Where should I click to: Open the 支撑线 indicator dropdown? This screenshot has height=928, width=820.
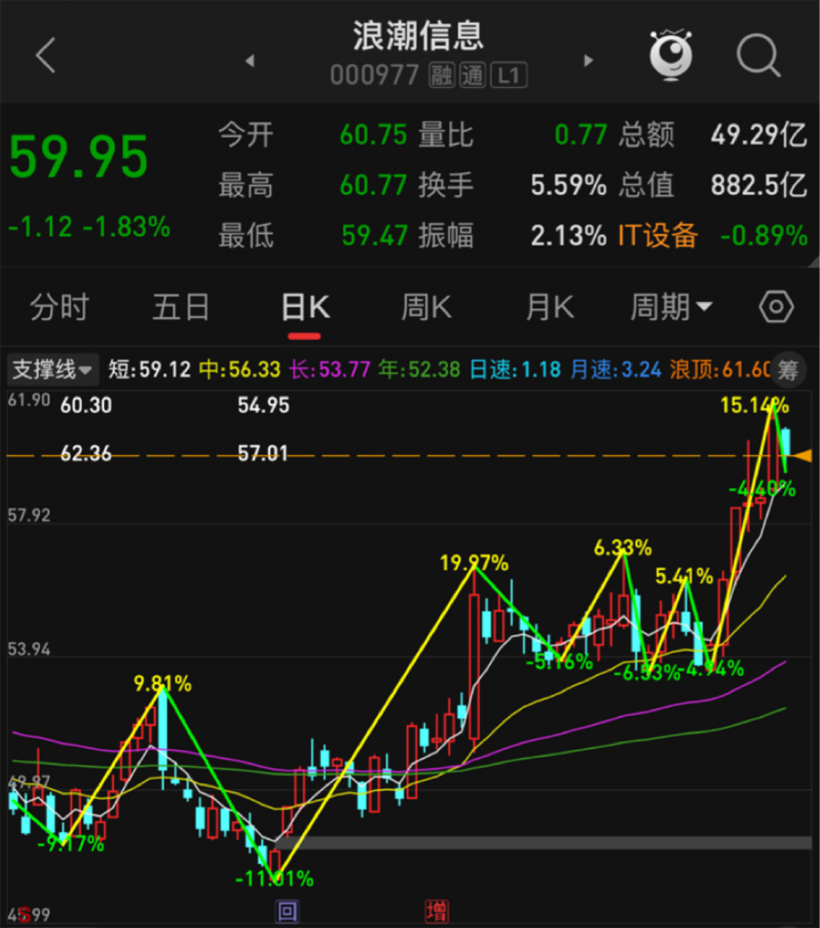(x=52, y=370)
